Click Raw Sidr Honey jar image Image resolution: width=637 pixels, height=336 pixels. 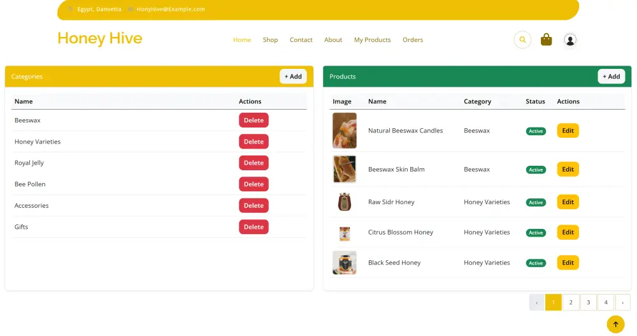[345, 201]
